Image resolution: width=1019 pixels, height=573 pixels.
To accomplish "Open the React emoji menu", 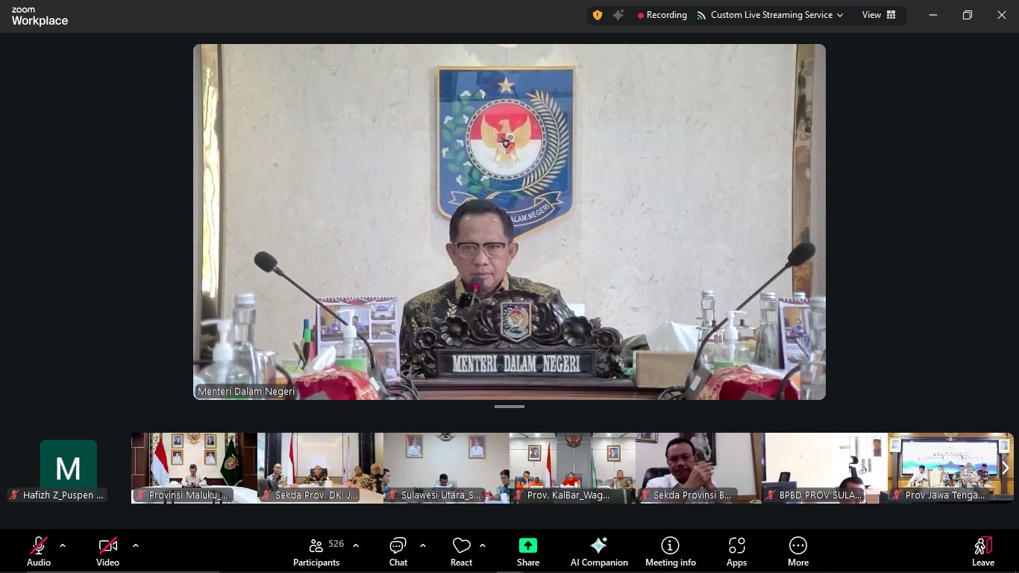I will point(460,551).
